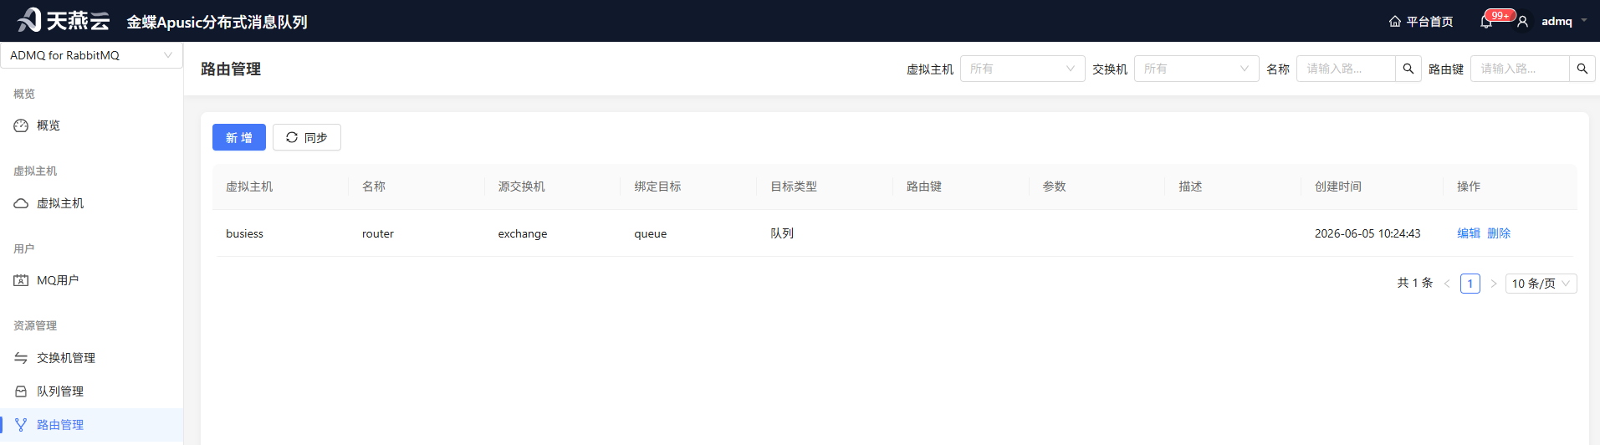Image resolution: width=1600 pixels, height=445 pixels.
Task: Click the search icon for 路由键
Action: click(x=1582, y=69)
